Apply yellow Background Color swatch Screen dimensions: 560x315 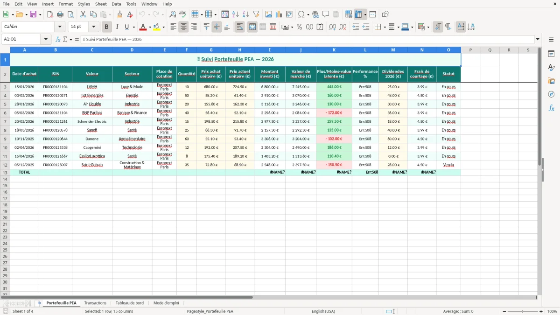(157, 27)
